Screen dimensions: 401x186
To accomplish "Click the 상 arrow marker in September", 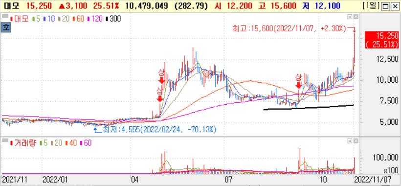I will click(x=298, y=81).
